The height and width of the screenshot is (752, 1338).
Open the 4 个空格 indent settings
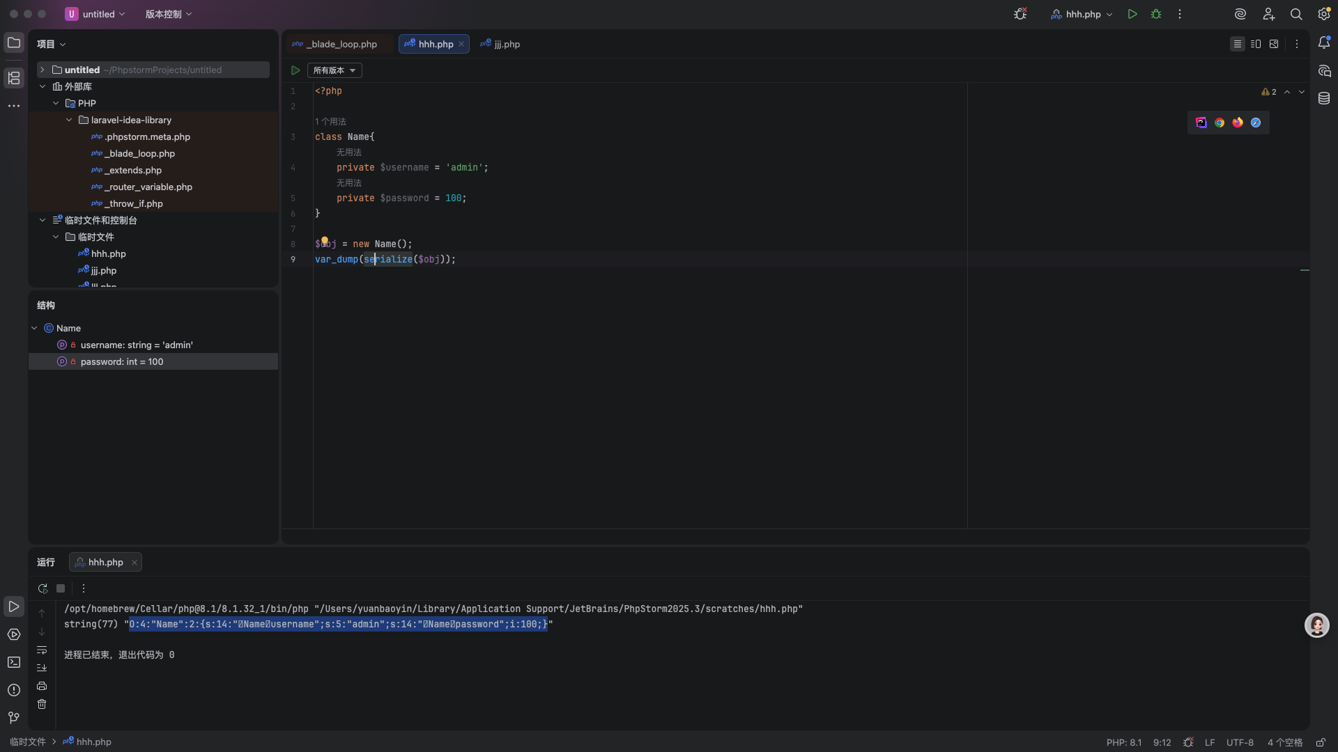click(1285, 742)
